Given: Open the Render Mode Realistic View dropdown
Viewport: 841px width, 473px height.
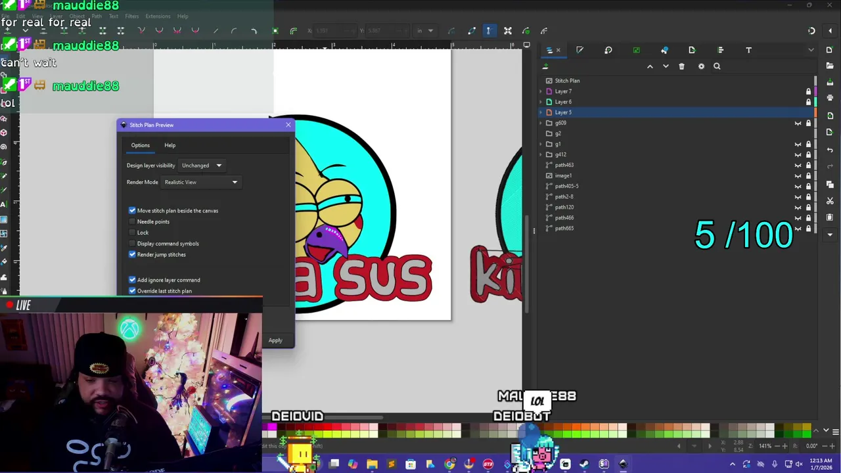Looking at the screenshot, I should pyautogui.click(x=201, y=182).
